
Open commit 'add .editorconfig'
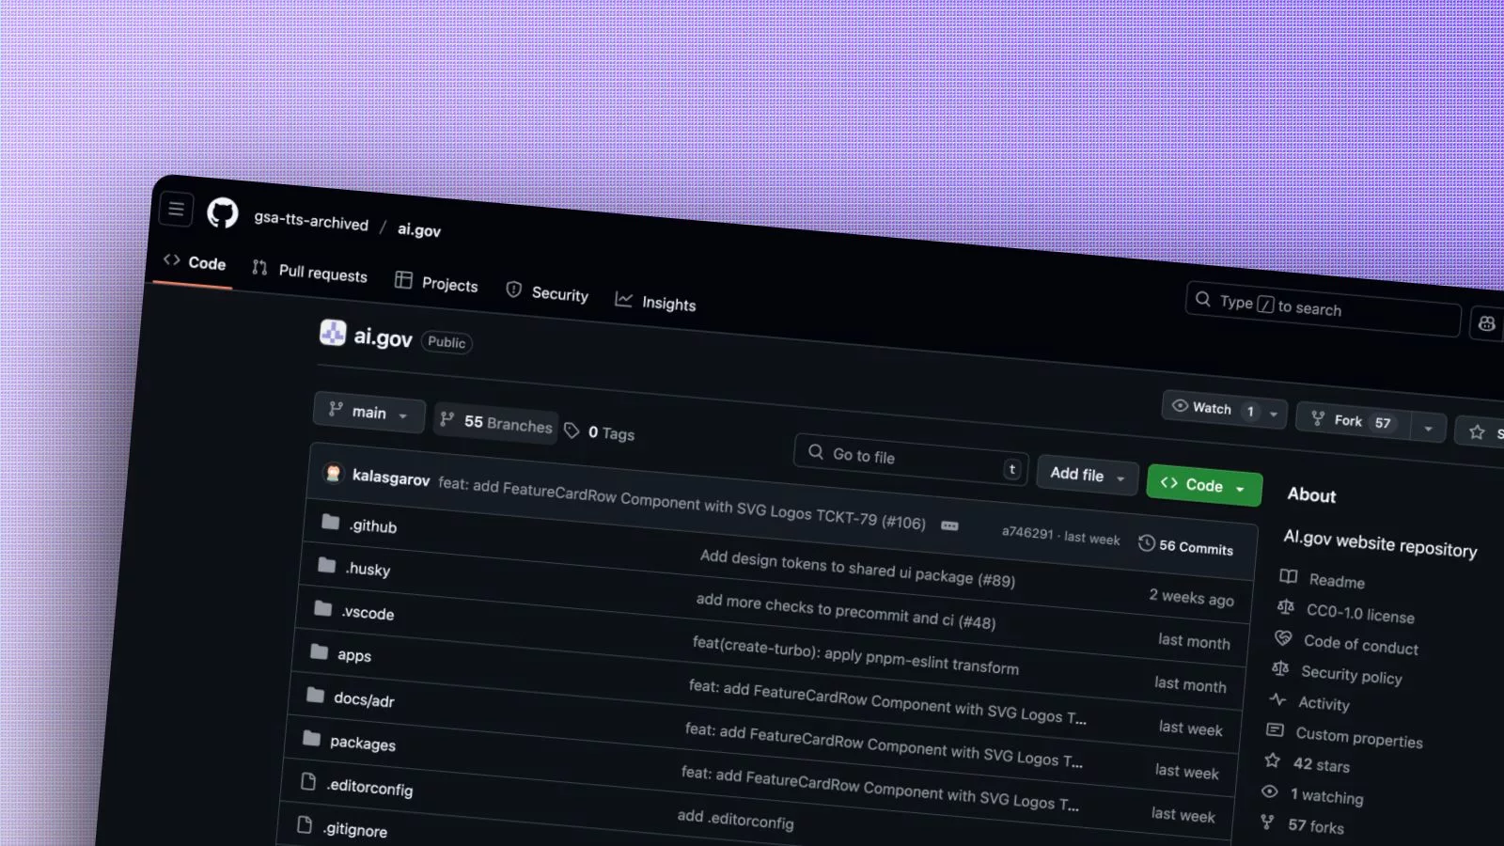735,818
